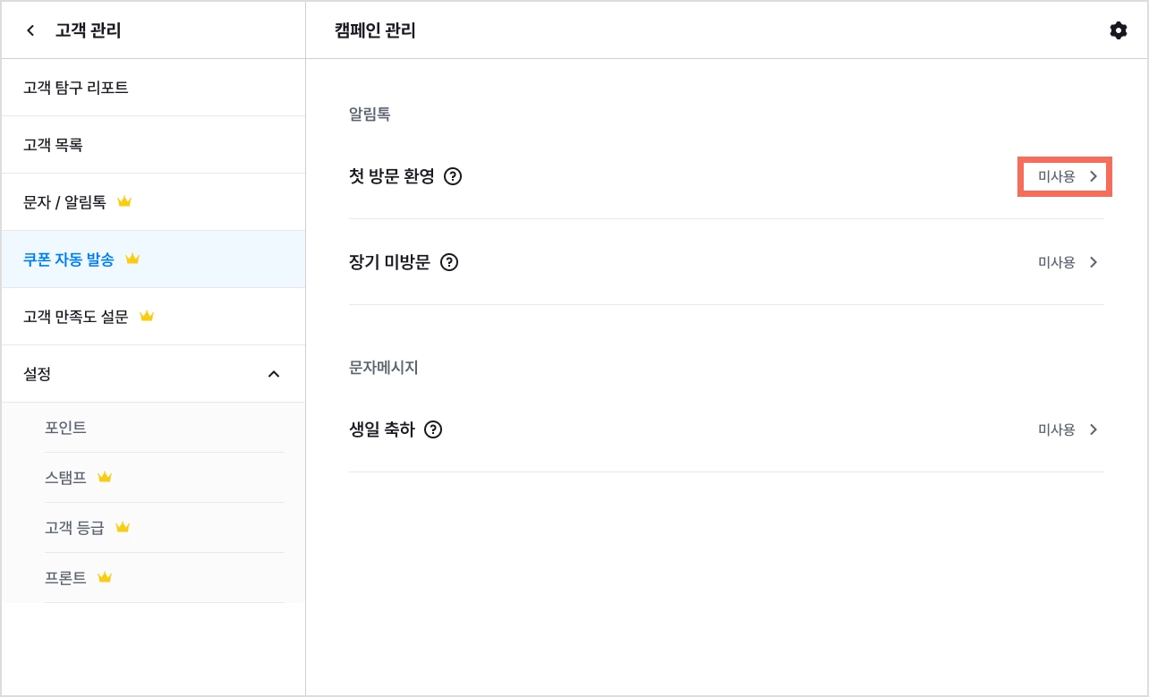The width and height of the screenshot is (1149, 697).
Task: Open the 쿠폰 자동 발송 menu item
Action: (153, 259)
